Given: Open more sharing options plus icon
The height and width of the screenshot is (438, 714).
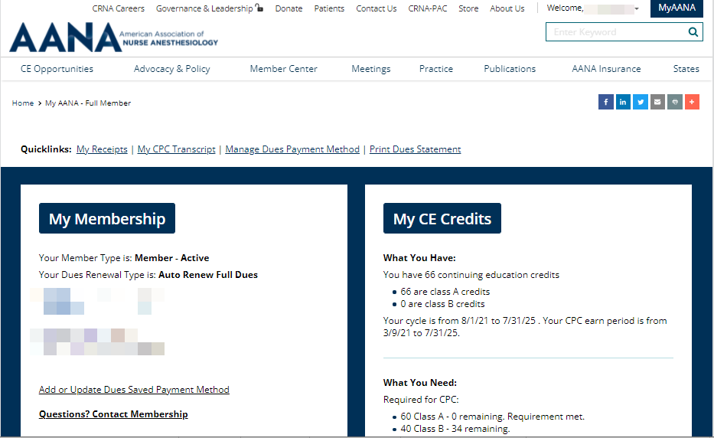Looking at the screenshot, I should click(692, 102).
